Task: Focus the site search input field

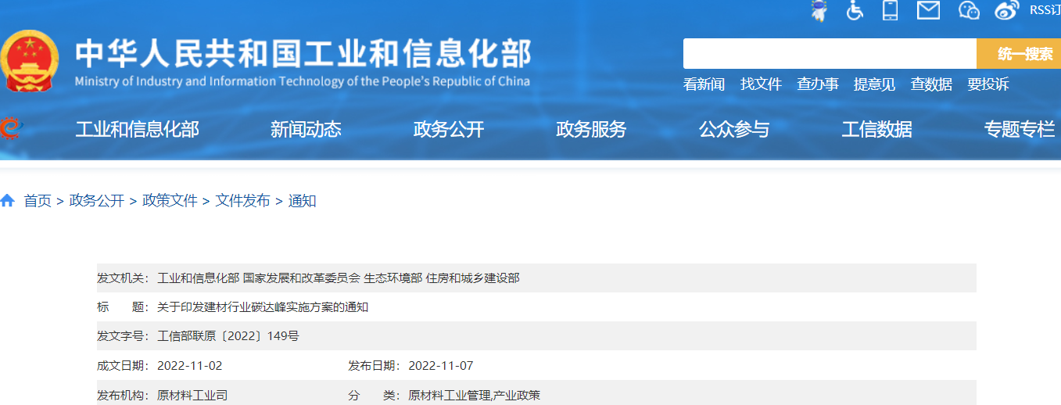Action: coord(829,54)
